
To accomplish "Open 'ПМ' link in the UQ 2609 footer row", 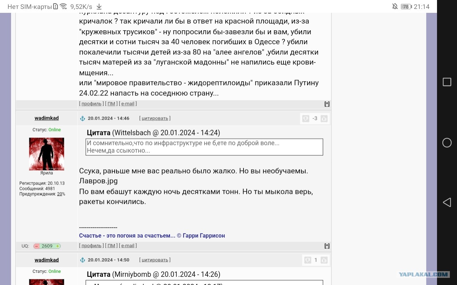I will tap(111, 246).
